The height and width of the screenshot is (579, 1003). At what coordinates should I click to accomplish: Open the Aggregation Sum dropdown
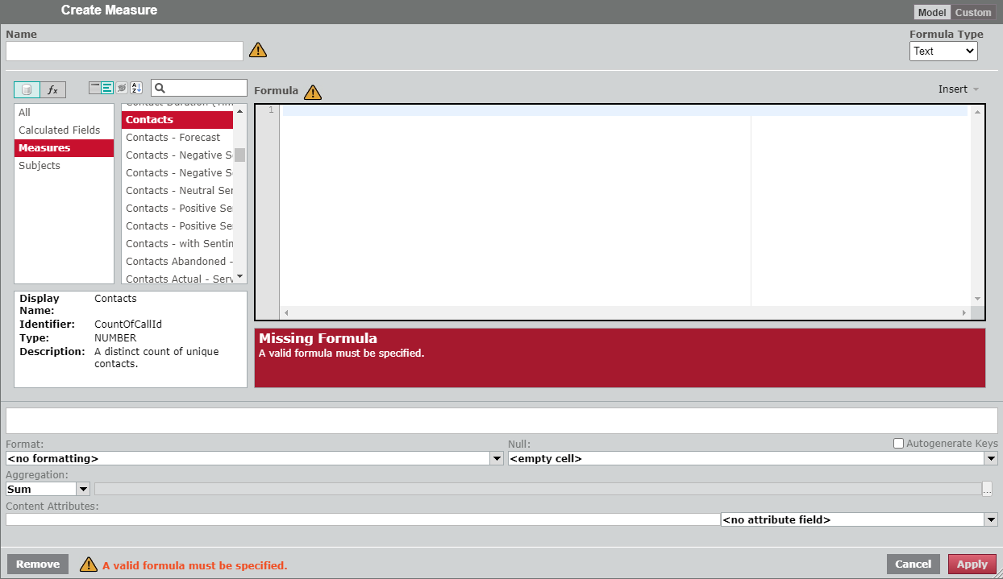82,489
